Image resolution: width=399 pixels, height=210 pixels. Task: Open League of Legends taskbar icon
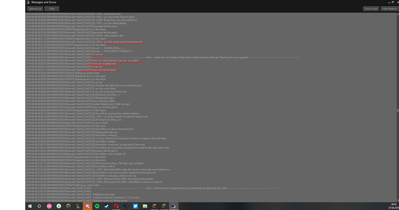click(x=78, y=206)
